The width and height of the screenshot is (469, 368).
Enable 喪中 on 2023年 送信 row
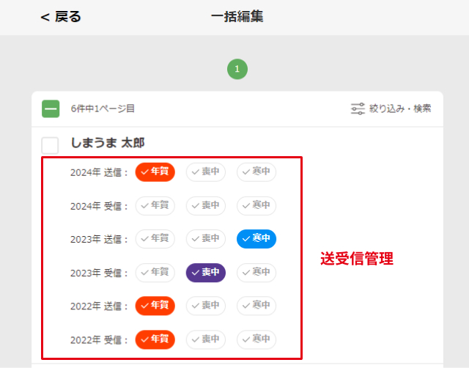(x=206, y=239)
